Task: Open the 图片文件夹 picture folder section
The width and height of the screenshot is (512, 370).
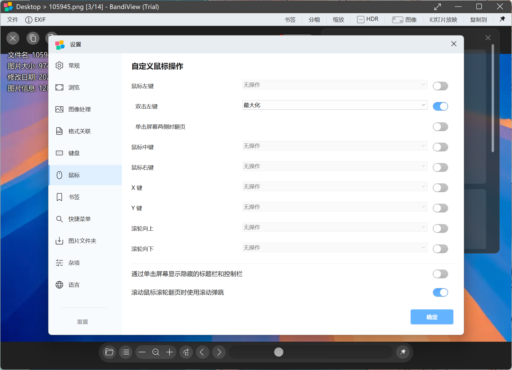Action: click(85, 241)
